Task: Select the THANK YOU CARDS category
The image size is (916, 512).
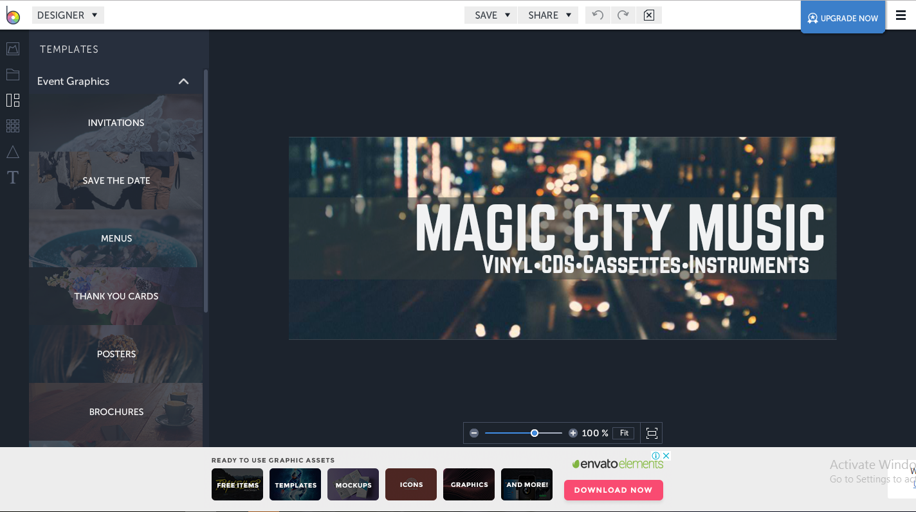Action: (x=116, y=296)
